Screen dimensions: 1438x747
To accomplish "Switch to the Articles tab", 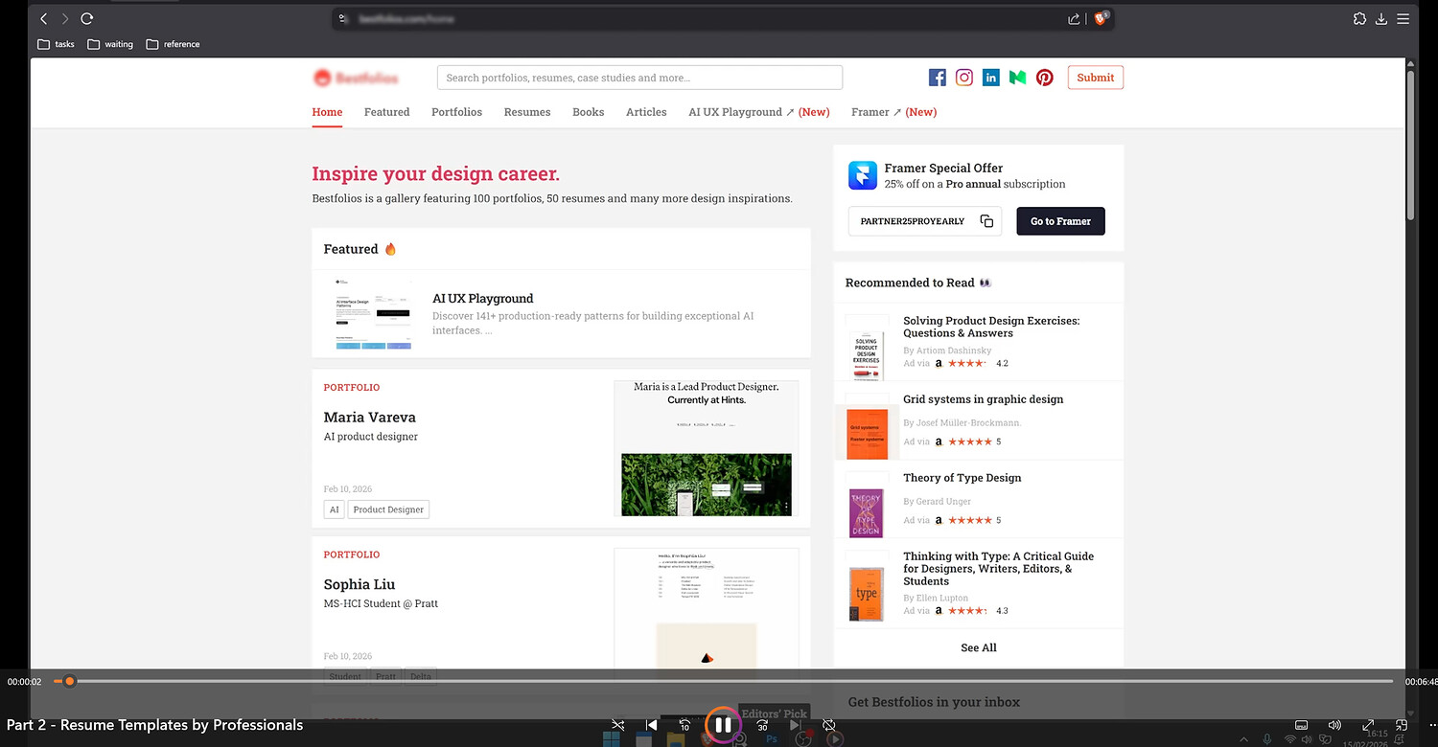I will tap(646, 112).
